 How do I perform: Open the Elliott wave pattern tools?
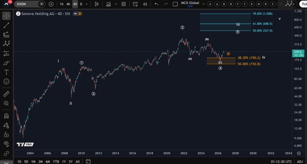coord(6,44)
